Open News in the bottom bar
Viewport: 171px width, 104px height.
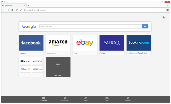pos(86,99)
